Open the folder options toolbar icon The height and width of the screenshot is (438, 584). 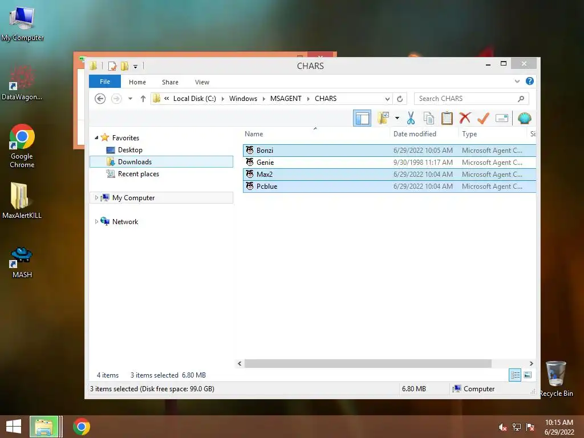point(383,118)
